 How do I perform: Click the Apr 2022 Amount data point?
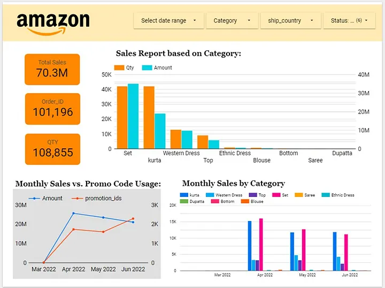tap(73, 213)
